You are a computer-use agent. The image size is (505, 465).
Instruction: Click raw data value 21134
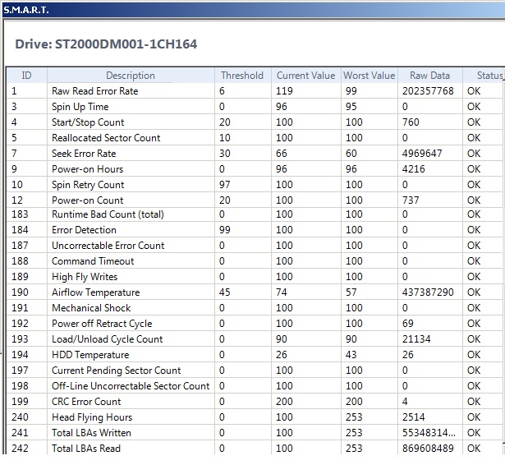[416, 339]
